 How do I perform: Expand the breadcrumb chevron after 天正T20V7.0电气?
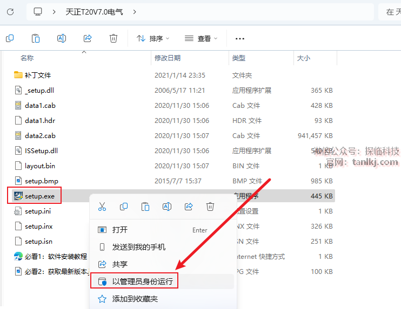(135, 11)
